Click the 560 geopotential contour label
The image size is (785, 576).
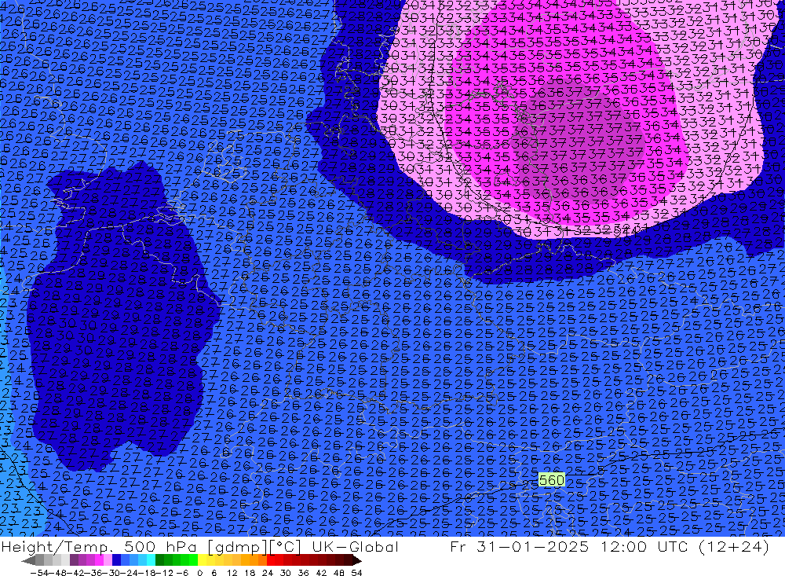tap(551, 480)
